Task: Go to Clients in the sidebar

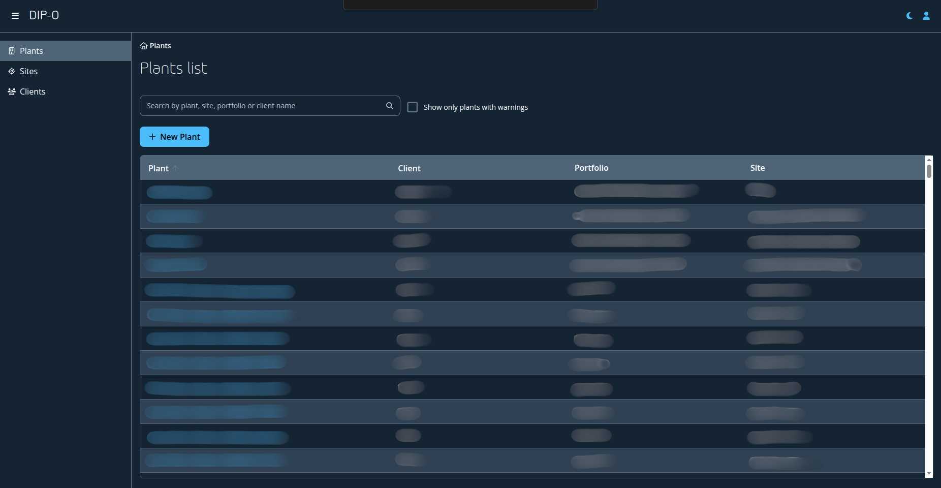Action: click(33, 91)
